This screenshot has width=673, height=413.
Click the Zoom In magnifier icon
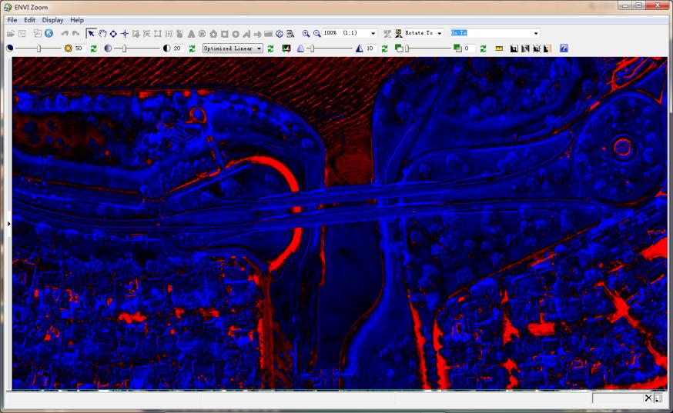click(306, 34)
